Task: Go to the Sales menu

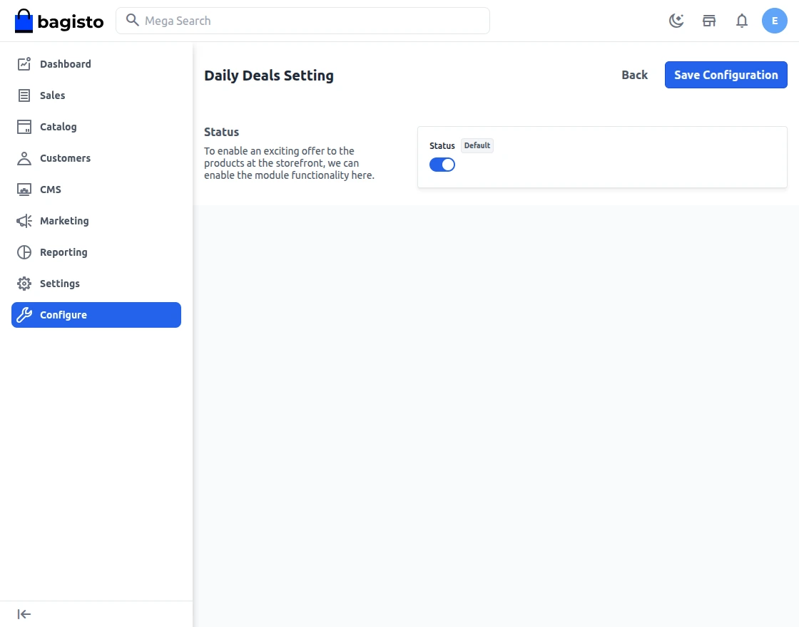Action: tap(53, 95)
